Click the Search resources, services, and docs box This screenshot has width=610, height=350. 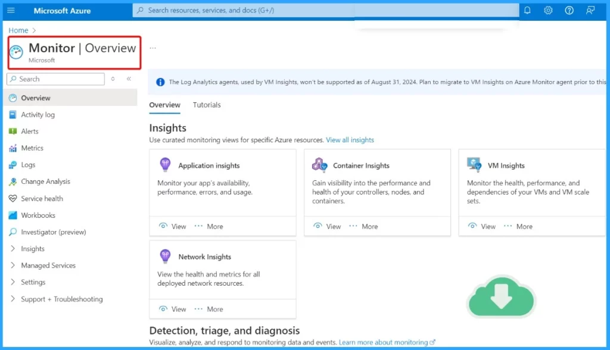click(x=326, y=10)
